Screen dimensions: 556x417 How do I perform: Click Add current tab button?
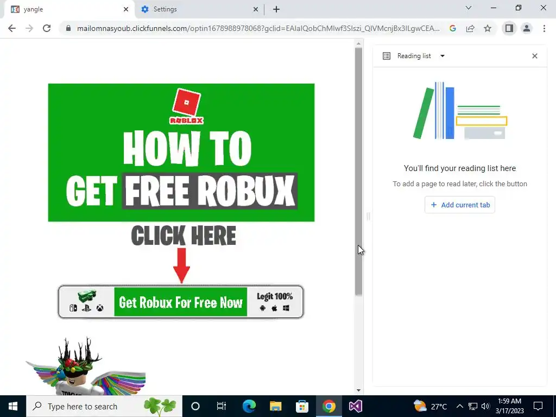coord(460,205)
